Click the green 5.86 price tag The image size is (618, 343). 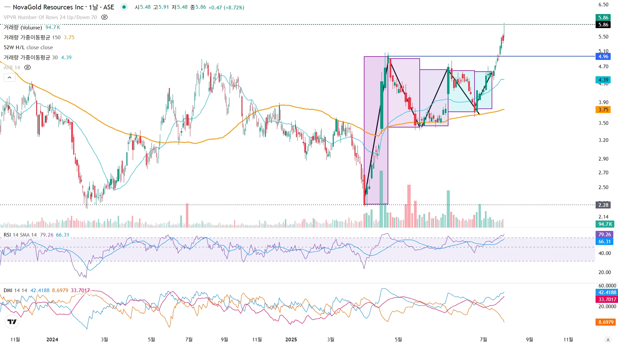[603, 18]
